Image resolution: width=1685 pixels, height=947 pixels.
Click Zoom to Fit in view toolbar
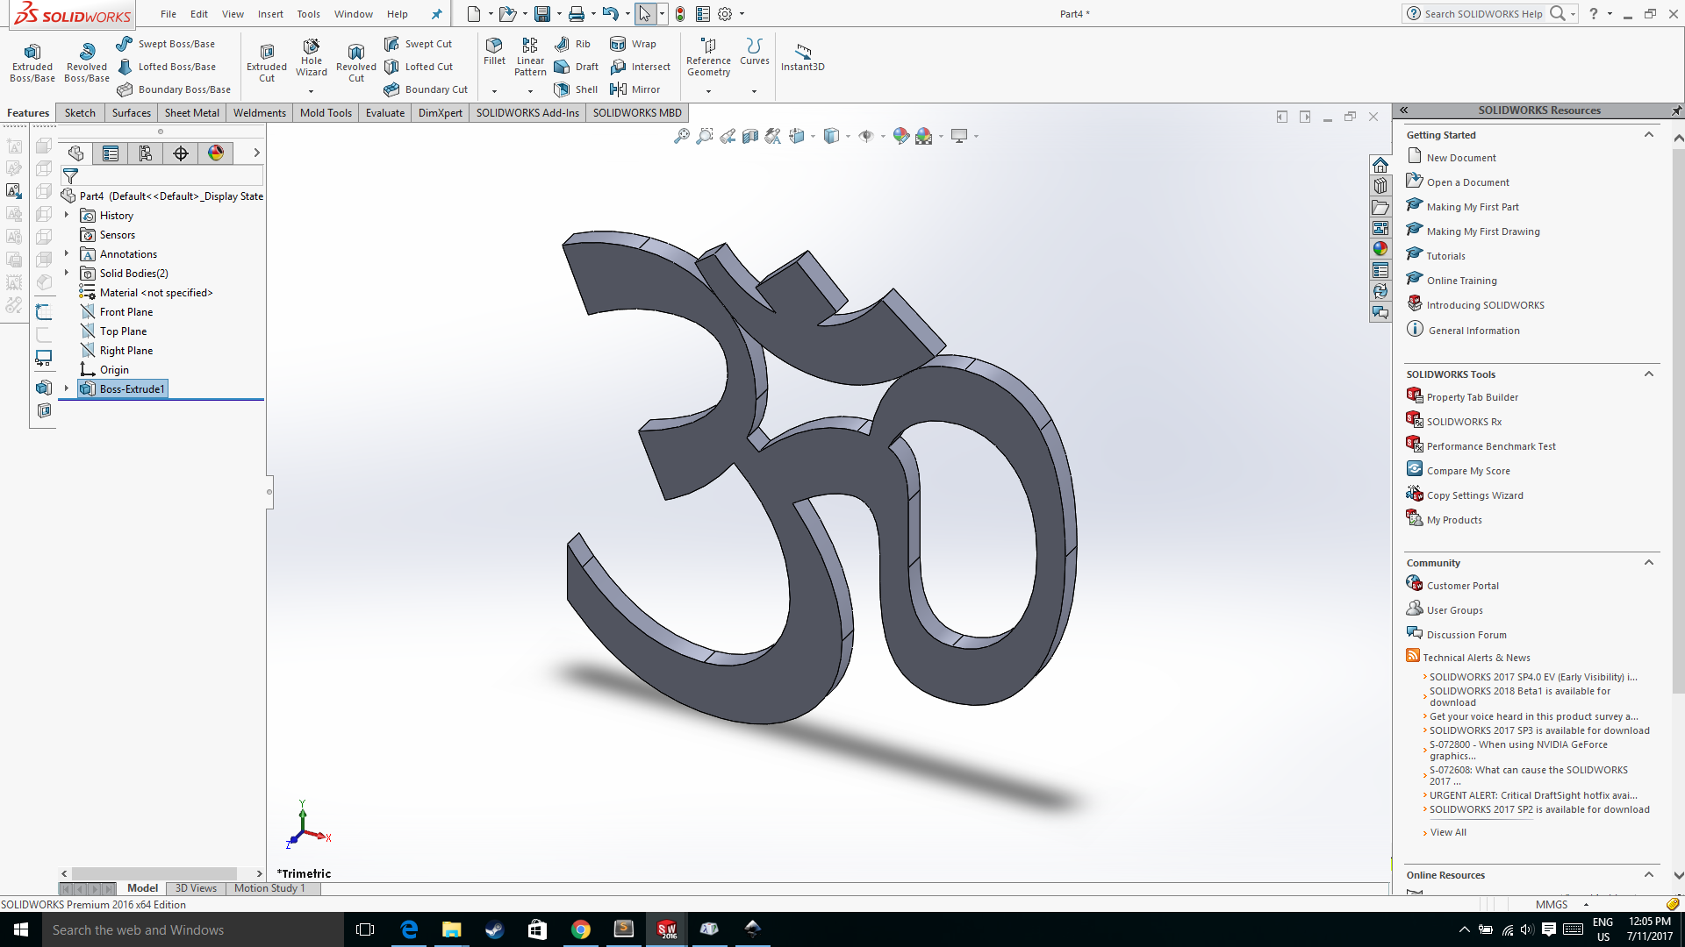pos(681,136)
